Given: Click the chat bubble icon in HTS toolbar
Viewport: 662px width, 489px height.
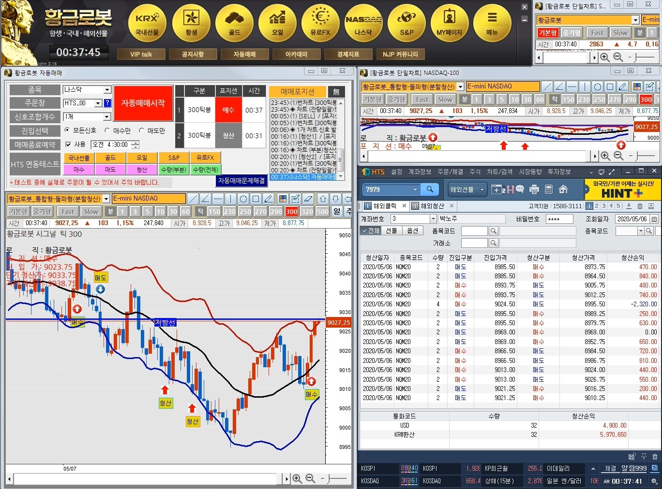Looking at the screenshot, I should [x=520, y=189].
